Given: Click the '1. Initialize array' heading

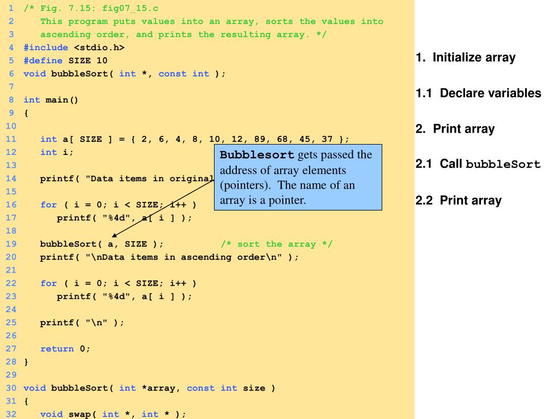Looking at the screenshot, I should click(466, 57).
